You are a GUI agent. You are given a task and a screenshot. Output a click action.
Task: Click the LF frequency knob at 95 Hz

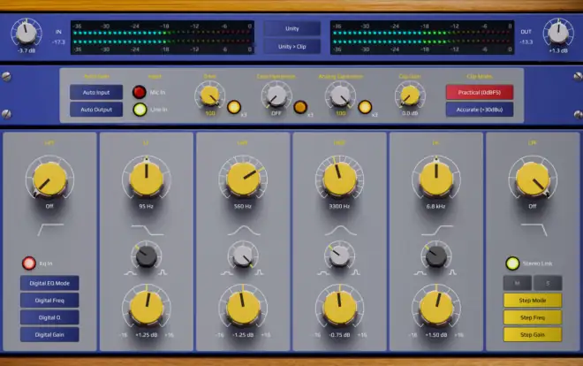(146, 179)
